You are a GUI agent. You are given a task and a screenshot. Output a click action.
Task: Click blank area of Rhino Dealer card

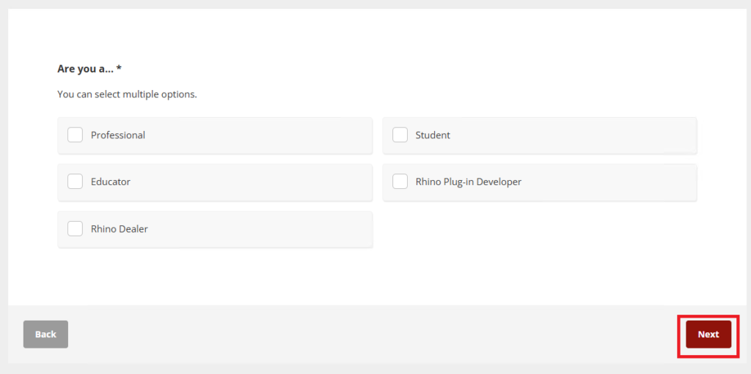coord(279,229)
